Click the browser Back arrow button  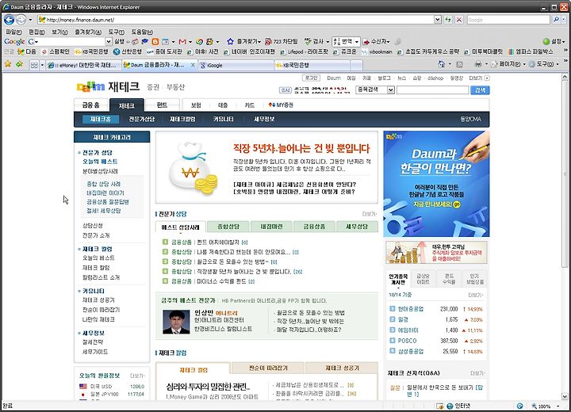pos(9,20)
